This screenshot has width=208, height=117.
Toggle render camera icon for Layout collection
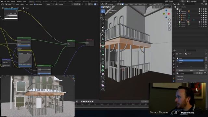click(x=206, y=22)
